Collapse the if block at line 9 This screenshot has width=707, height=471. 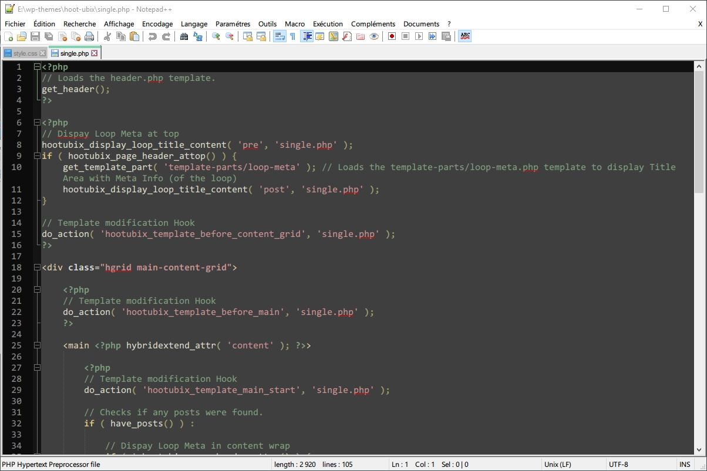click(x=37, y=156)
